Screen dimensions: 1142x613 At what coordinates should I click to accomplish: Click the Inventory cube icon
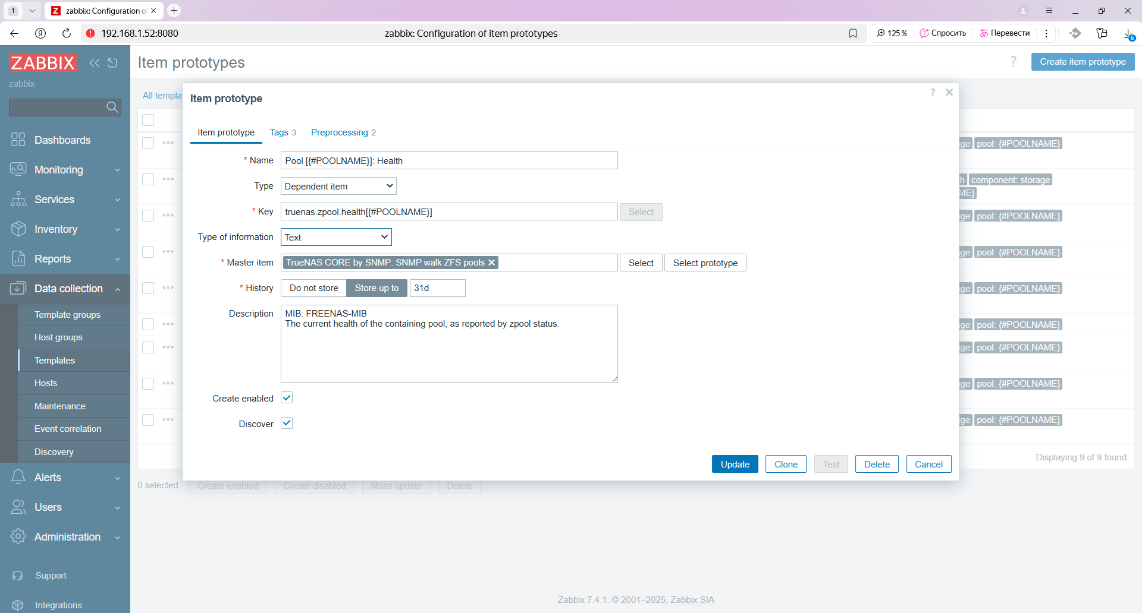pyautogui.click(x=18, y=229)
